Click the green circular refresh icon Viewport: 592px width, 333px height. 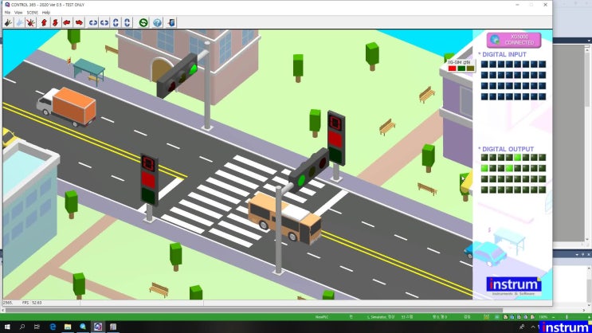(143, 22)
